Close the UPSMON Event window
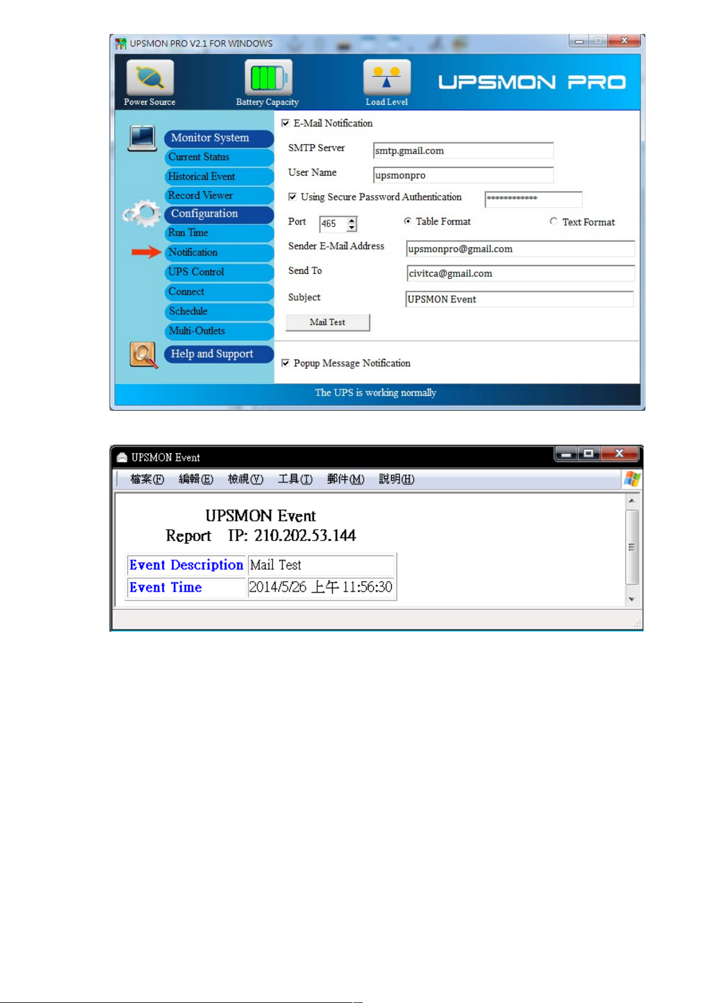709x1003 pixels. coord(619,454)
